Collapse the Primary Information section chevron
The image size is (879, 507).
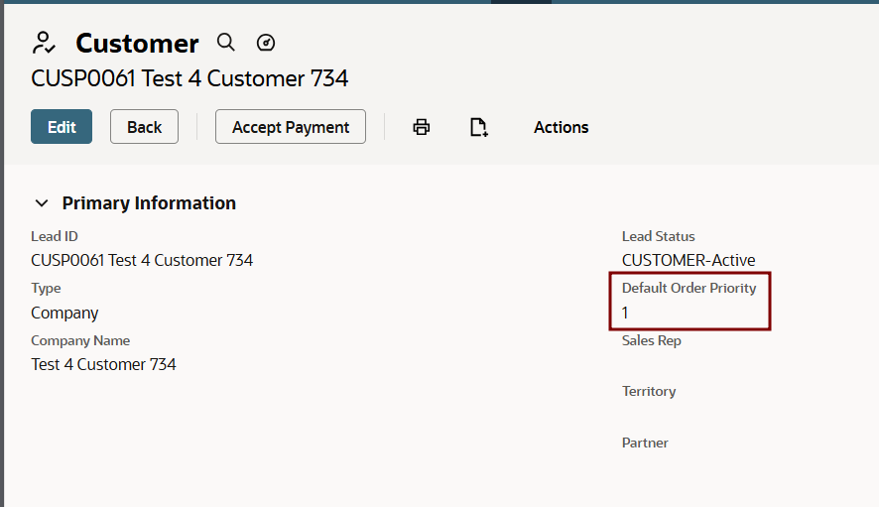[x=42, y=203]
